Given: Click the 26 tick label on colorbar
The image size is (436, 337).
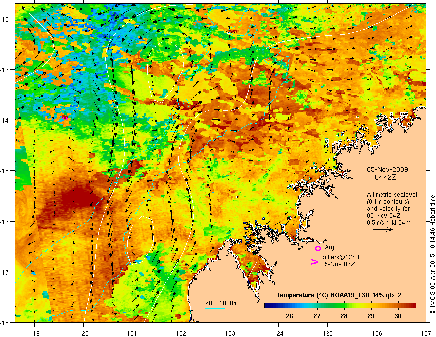Looking at the screenshot, I should pyautogui.click(x=289, y=316).
